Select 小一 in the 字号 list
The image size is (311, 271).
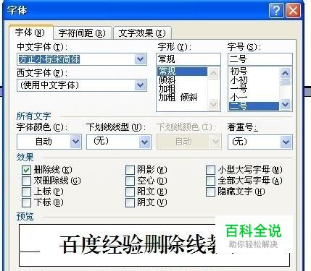click(x=254, y=98)
